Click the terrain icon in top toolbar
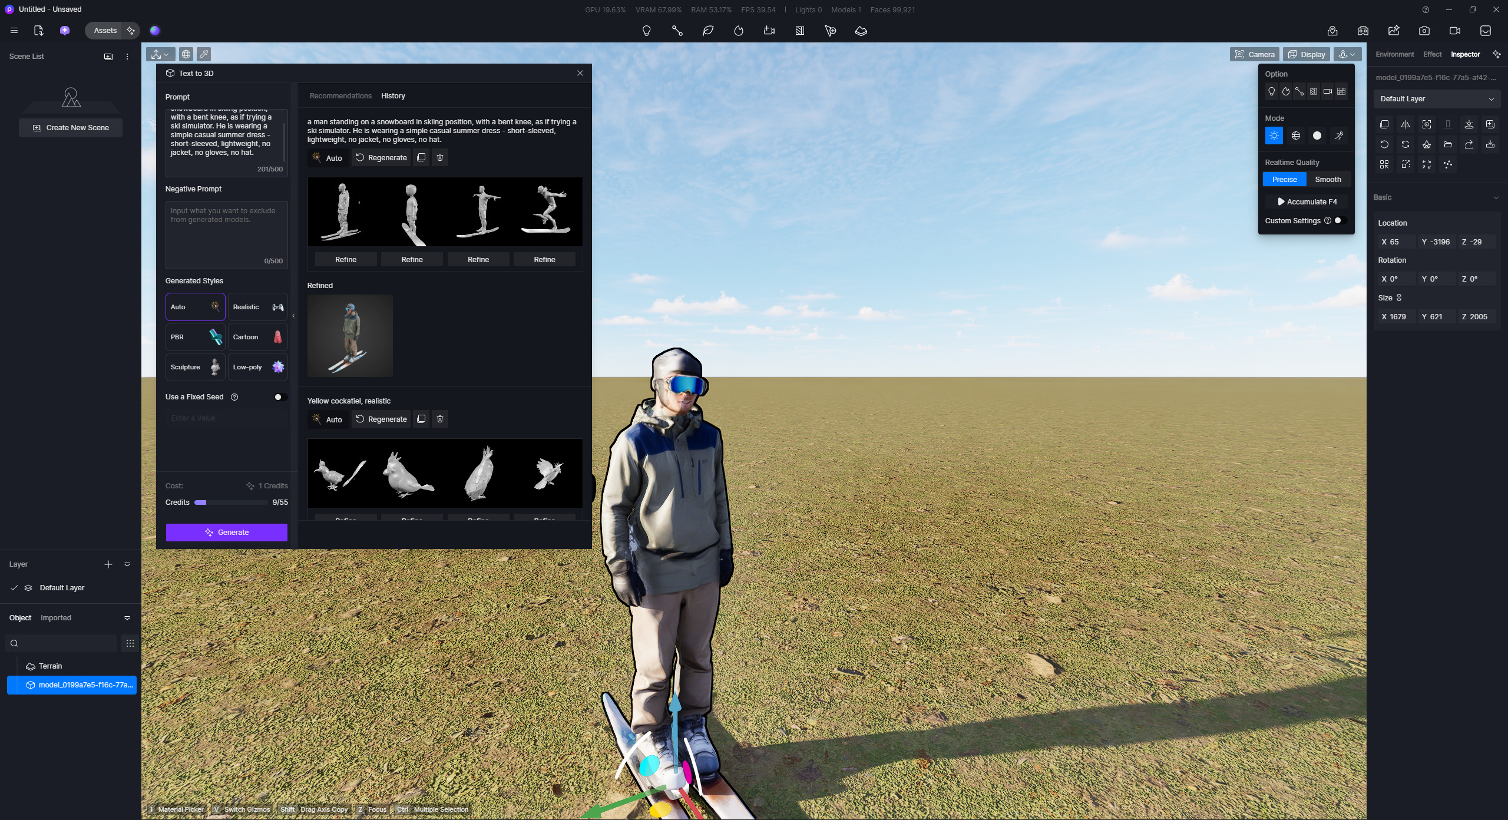The height and width of the screenshot is (820, 1508). coord(861,31)
